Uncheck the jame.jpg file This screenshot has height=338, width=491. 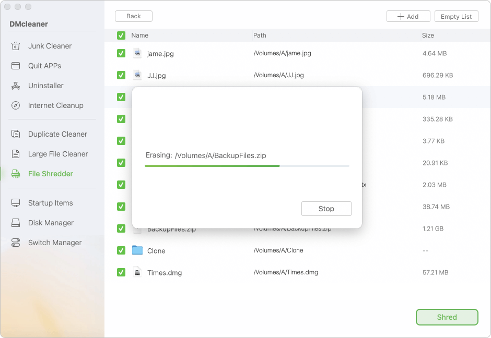(121, 53)
